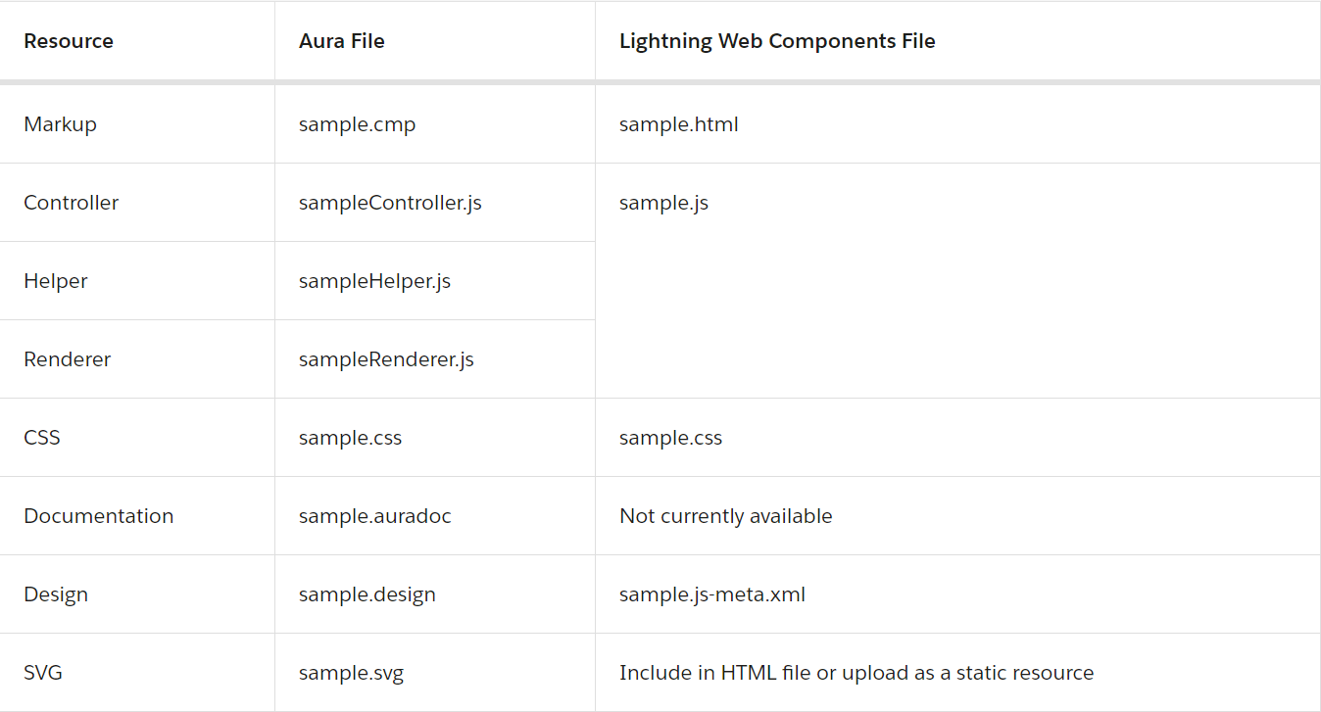Viewport: 1321px width, 712px height.
Task: Click the Lightning Web Components File header
Action: point(777,41)
